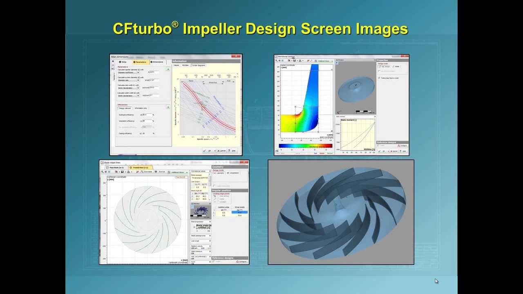Open the inlet width b1 calculation dropdown

[x=129, y=88]
